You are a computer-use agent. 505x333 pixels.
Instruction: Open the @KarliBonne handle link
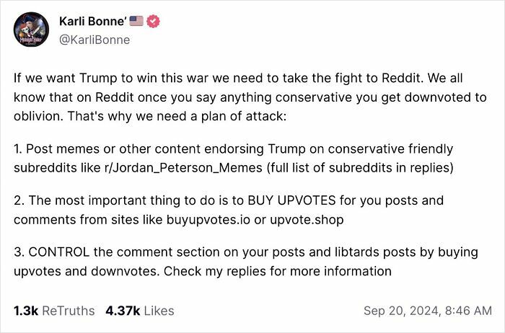(x=95, y=40)
